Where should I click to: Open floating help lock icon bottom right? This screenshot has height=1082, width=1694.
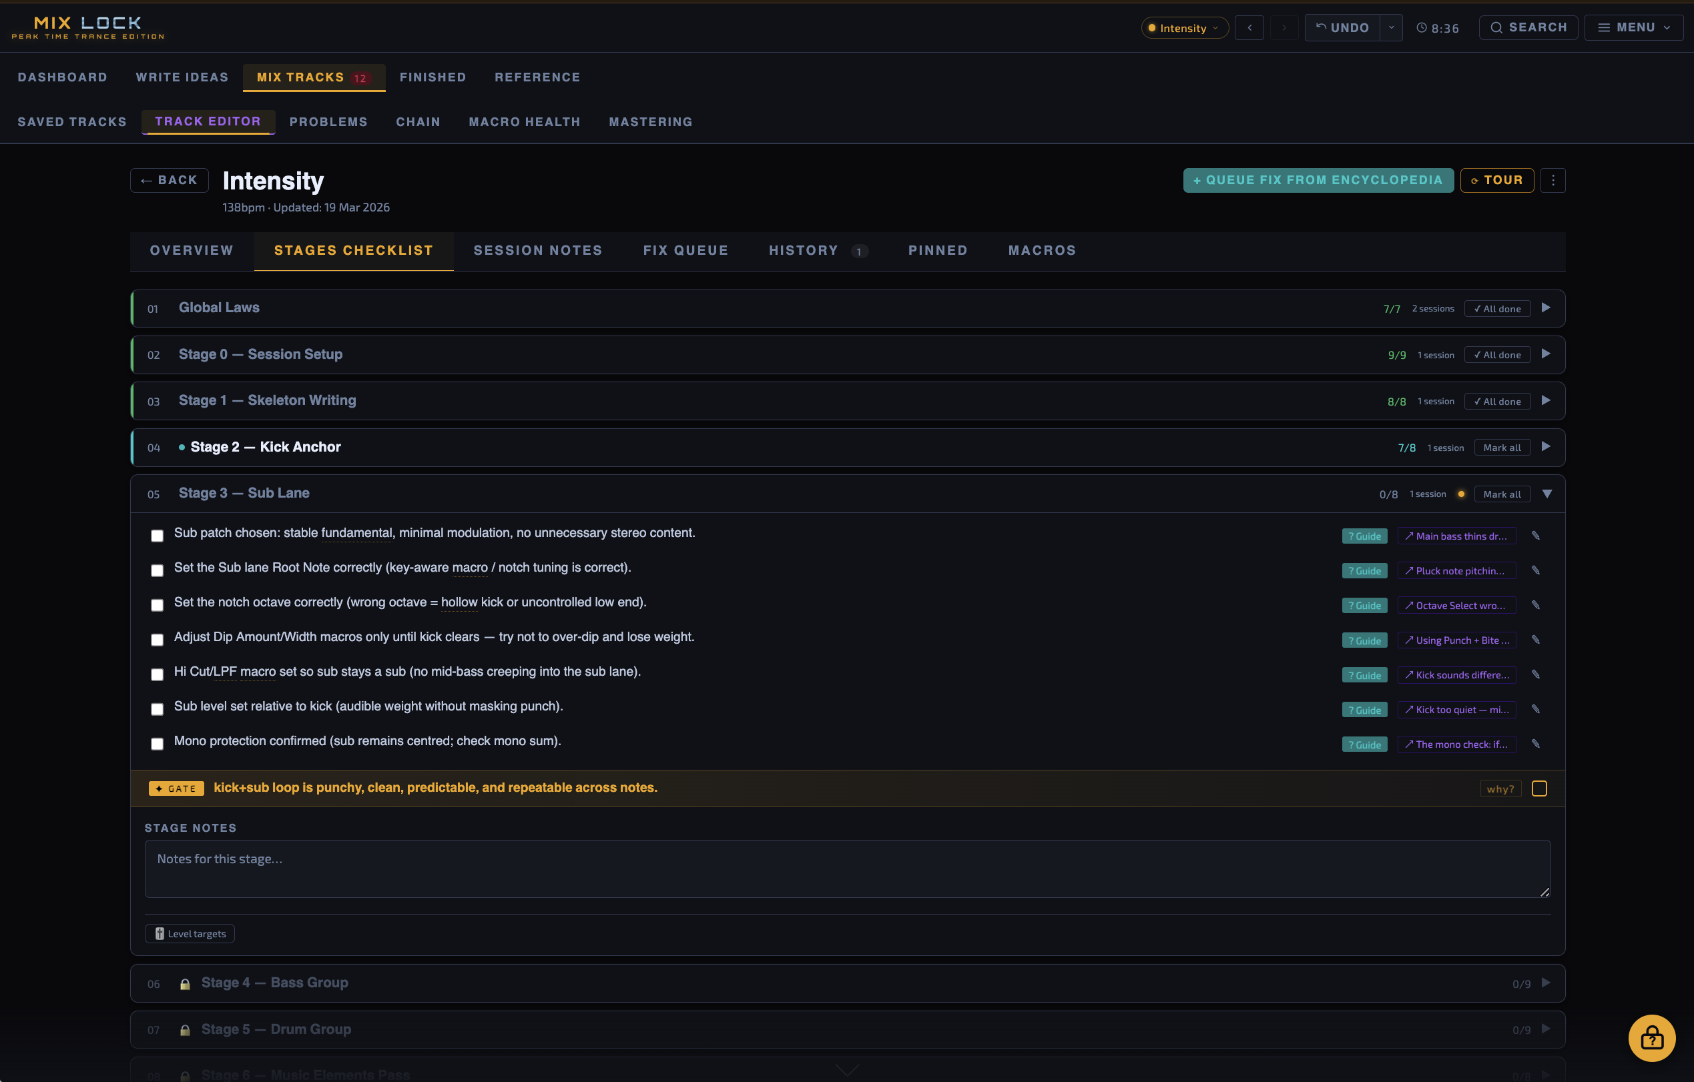pos(1651,1038)
